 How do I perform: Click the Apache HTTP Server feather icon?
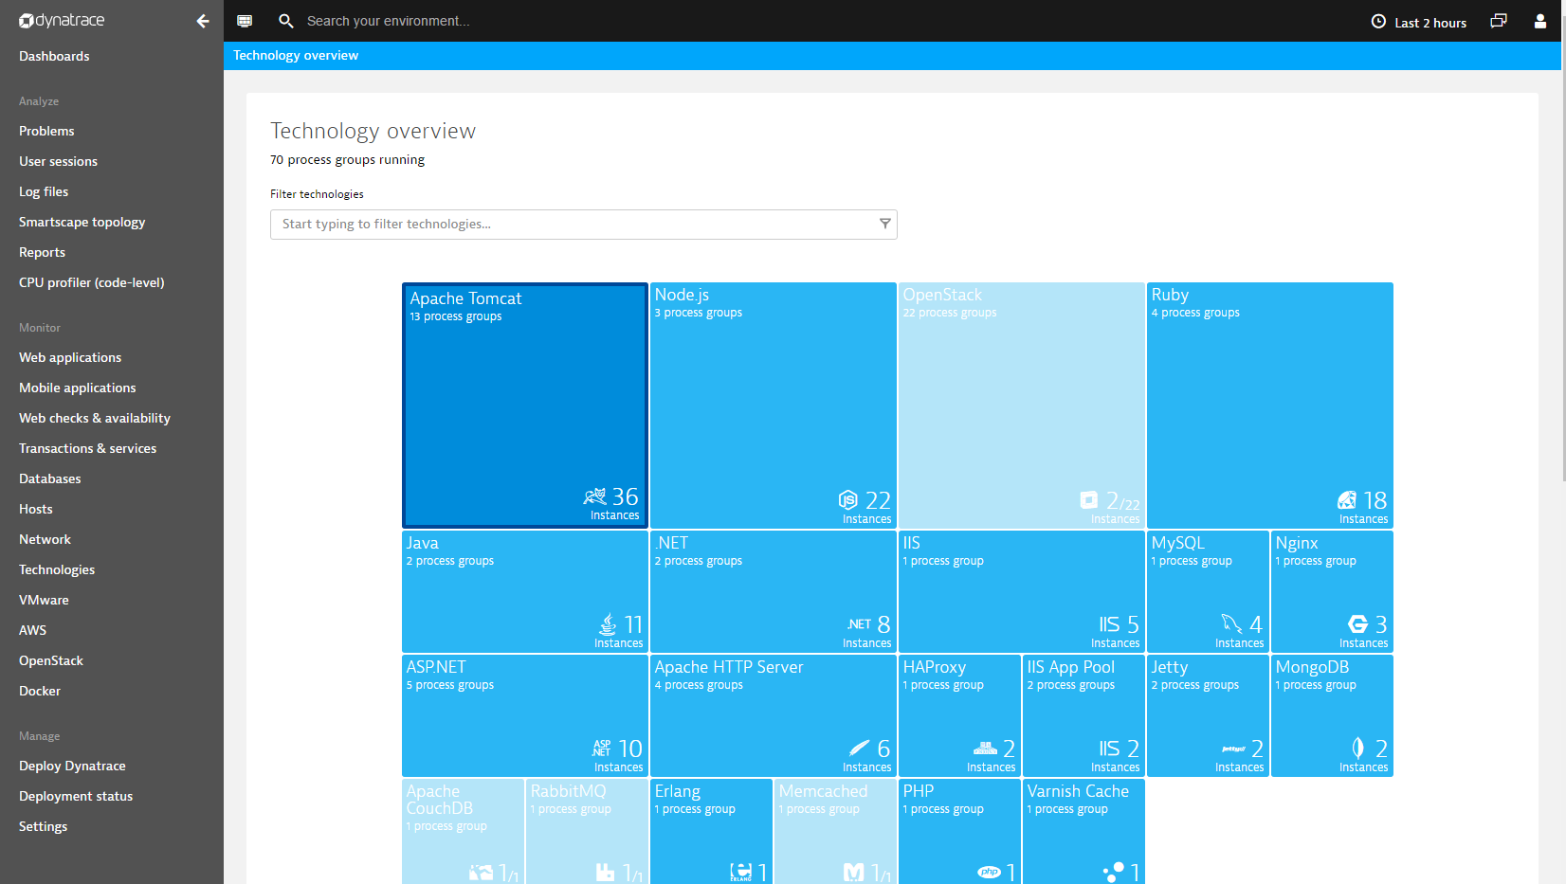click(859, 748)
